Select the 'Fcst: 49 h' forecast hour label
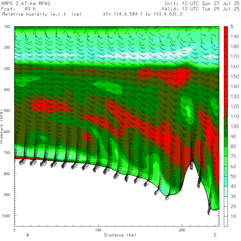This screenshot has width=241, height=241. click(18, 9)
